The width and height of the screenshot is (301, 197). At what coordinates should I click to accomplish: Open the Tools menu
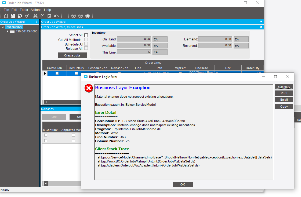pos(24,10)
